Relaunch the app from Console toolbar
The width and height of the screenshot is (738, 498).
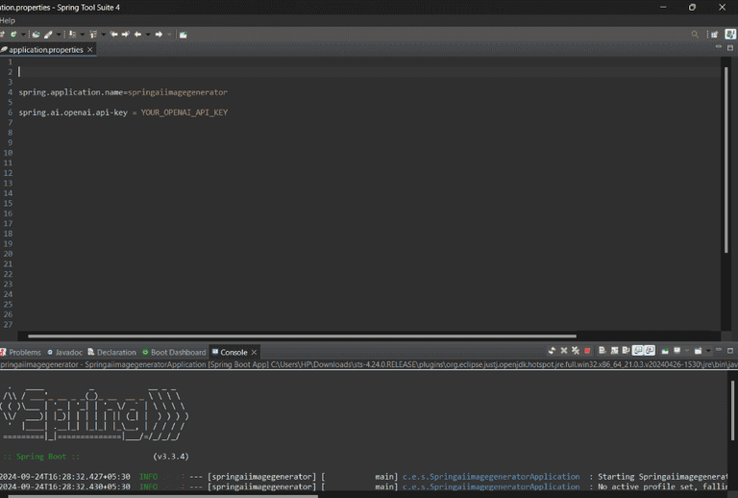(x=552, y=352)
